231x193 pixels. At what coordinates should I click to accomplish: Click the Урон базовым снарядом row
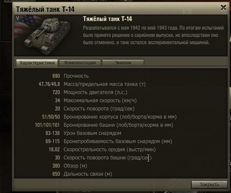(x=83, y=133)
